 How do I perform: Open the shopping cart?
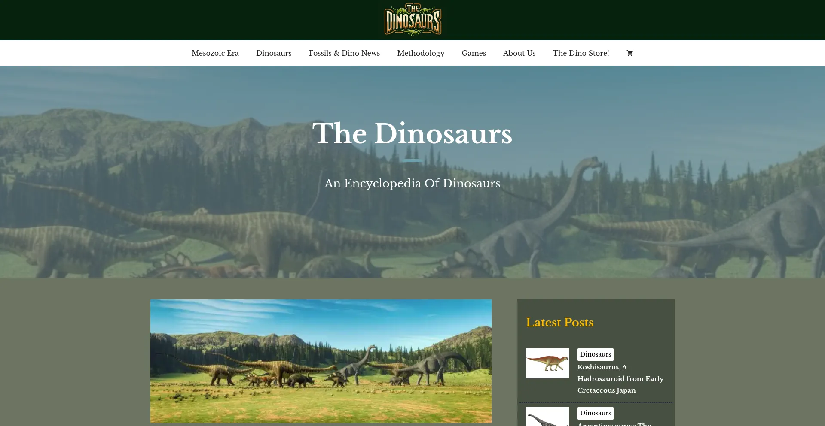click(629, 53)
